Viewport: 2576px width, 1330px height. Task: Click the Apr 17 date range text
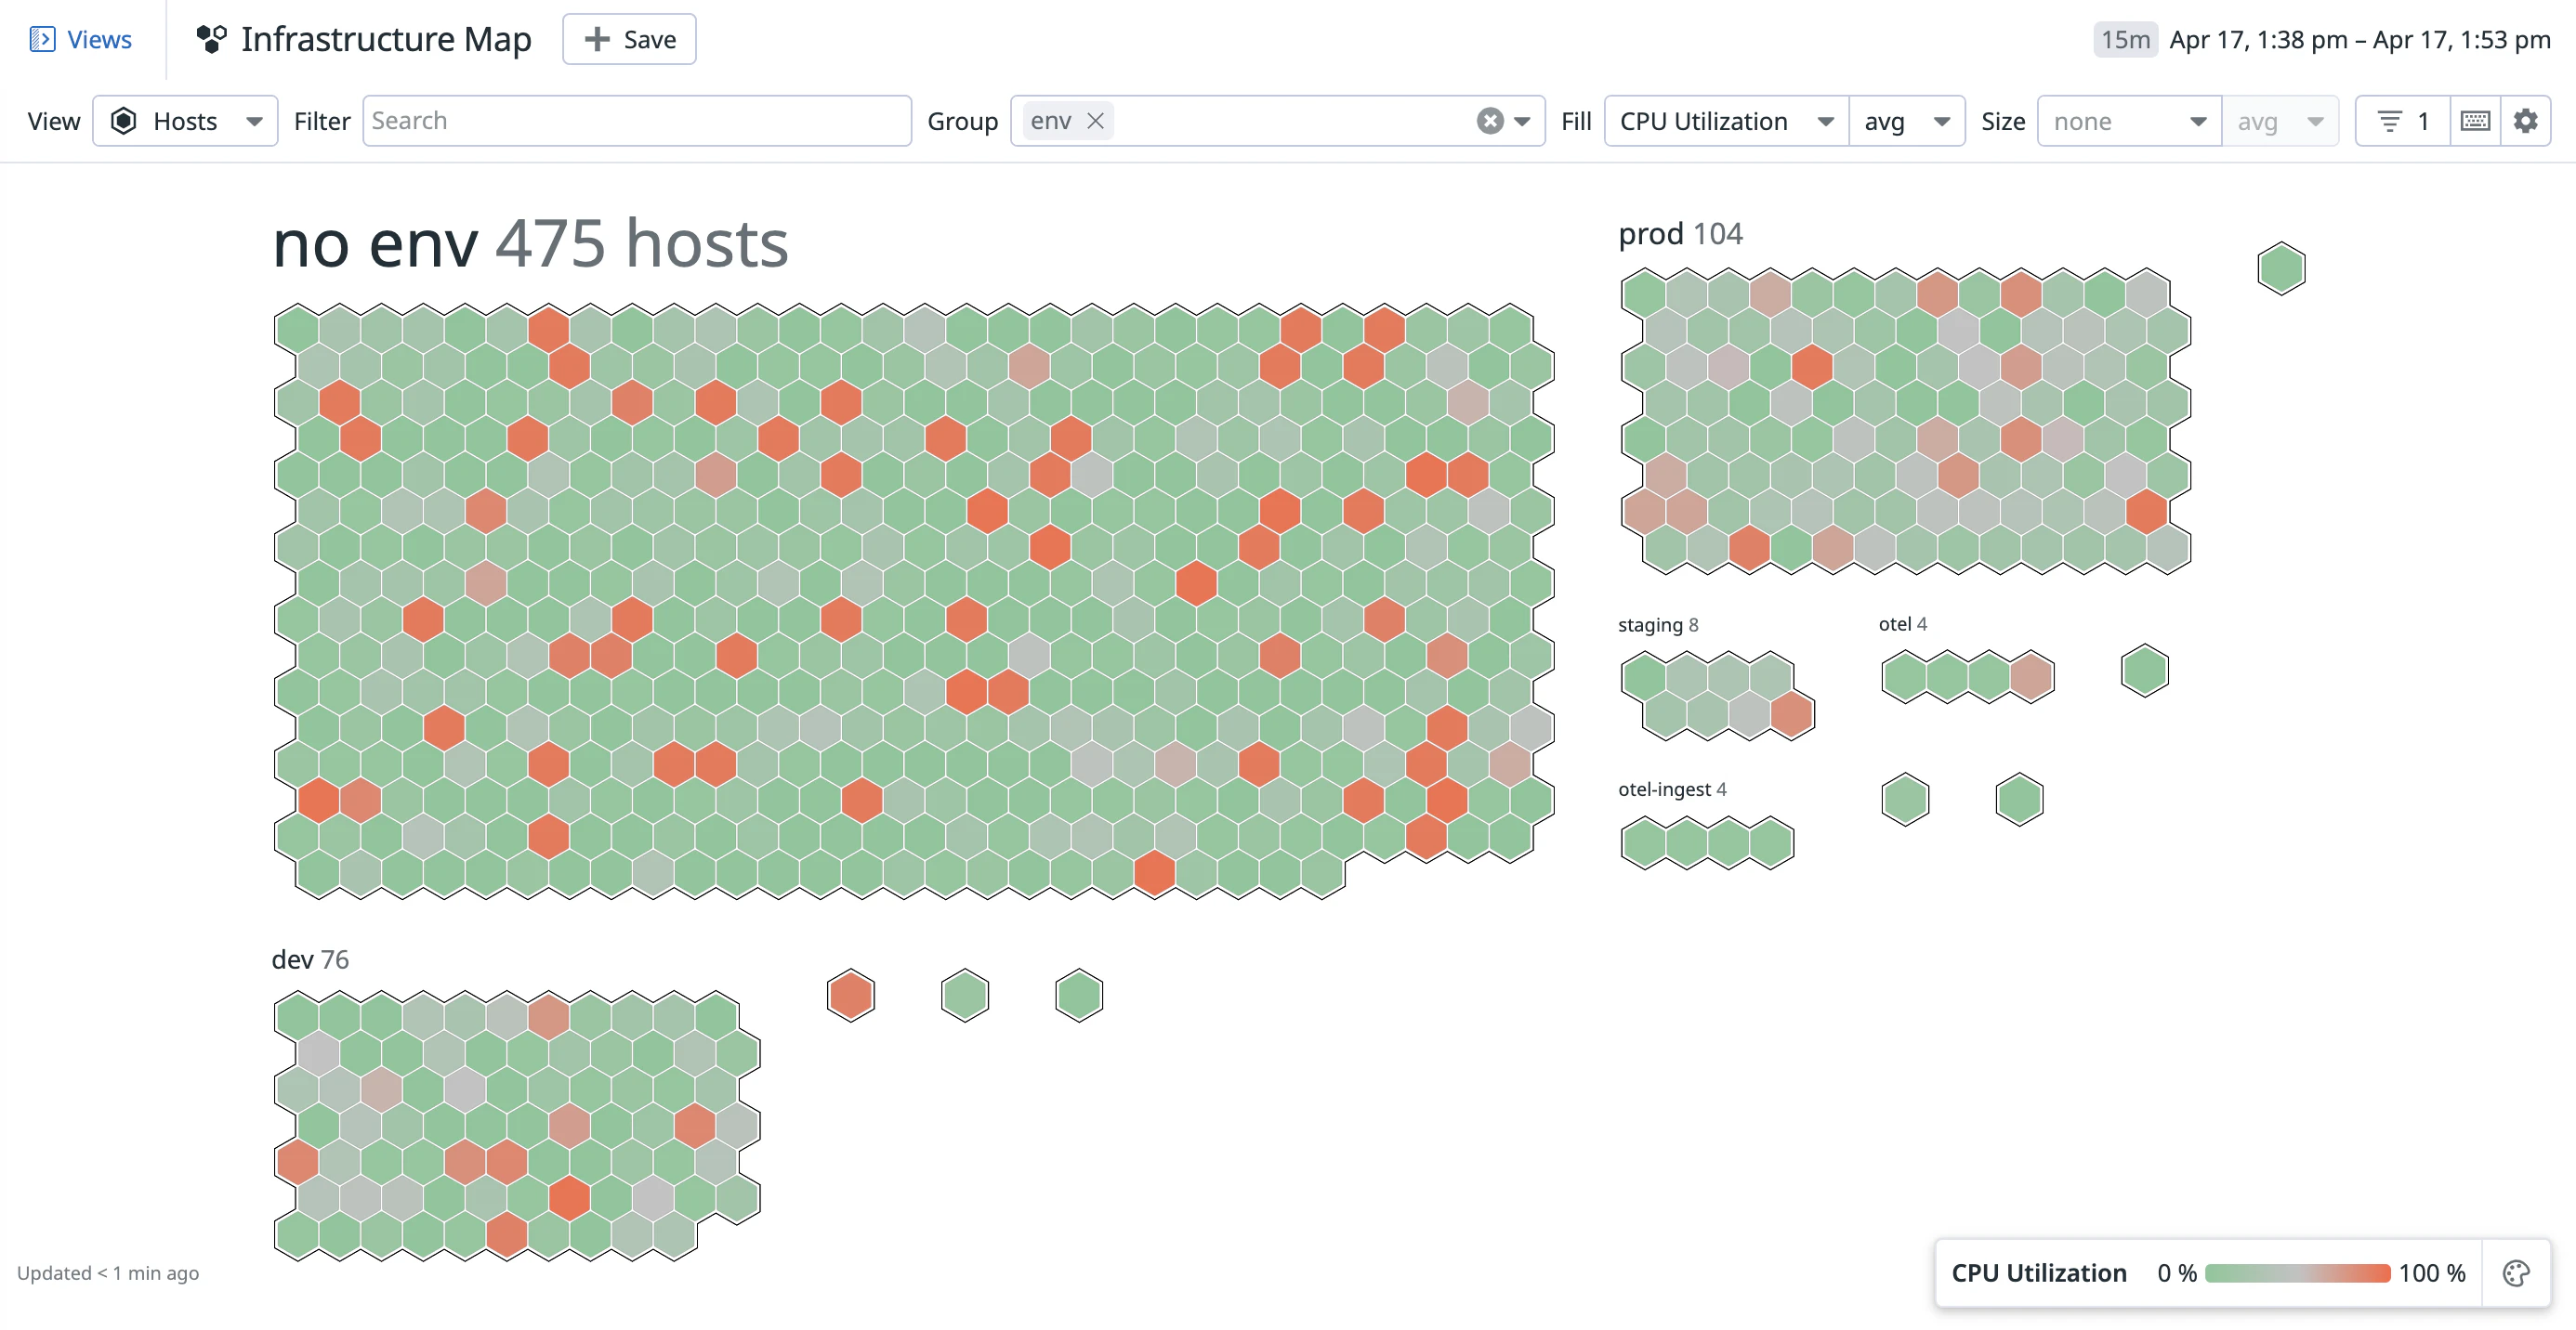[2359, 39]
